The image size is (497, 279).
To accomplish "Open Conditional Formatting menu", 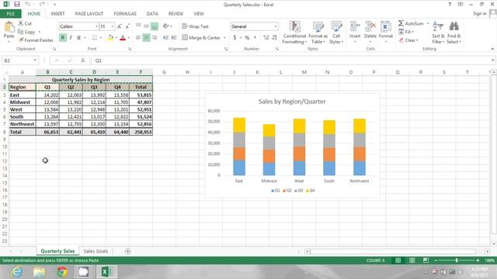I will (x=294, y=33).
